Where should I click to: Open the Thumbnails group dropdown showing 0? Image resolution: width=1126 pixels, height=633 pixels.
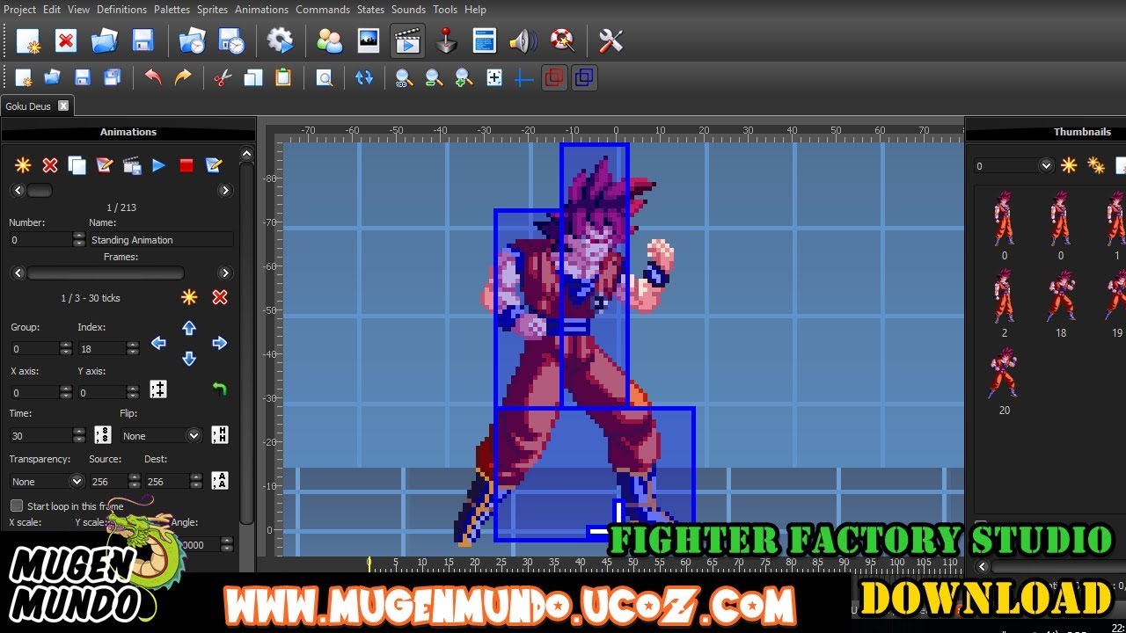pos(1013,165)
